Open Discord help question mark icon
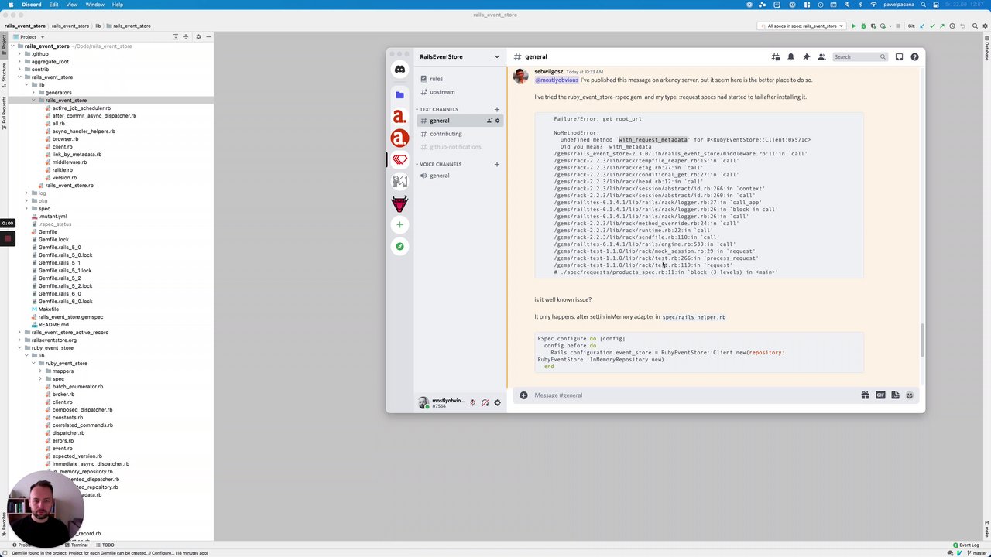This screenshot has width=991, height=557. (914, 56)
